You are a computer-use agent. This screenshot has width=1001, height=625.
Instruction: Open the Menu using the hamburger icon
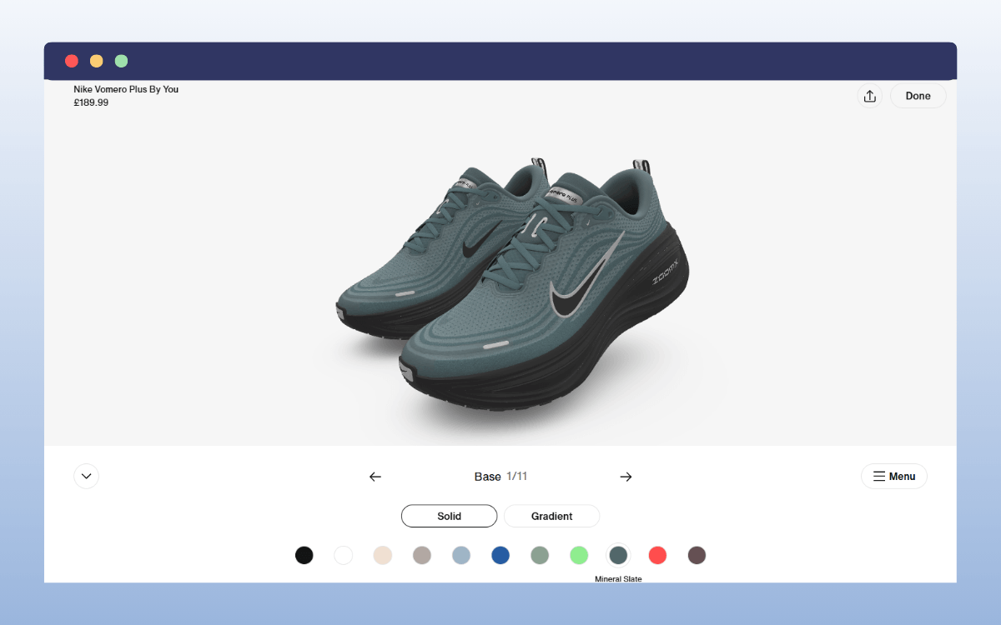click(x=893, y=476)
